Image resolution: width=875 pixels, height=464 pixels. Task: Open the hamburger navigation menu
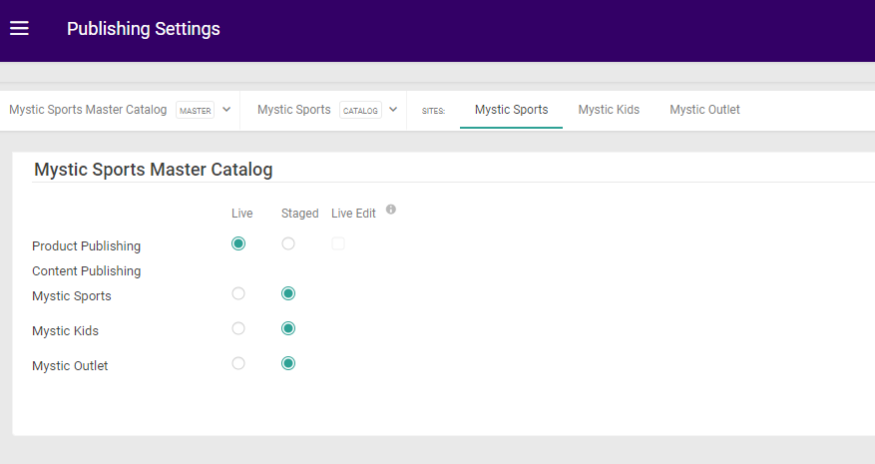click(x=19, y=29)
